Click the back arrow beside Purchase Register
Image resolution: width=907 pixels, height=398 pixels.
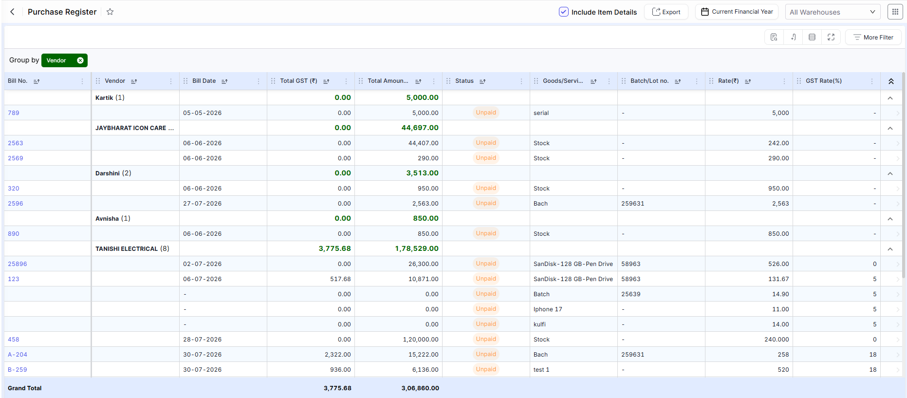pos(13,12)
